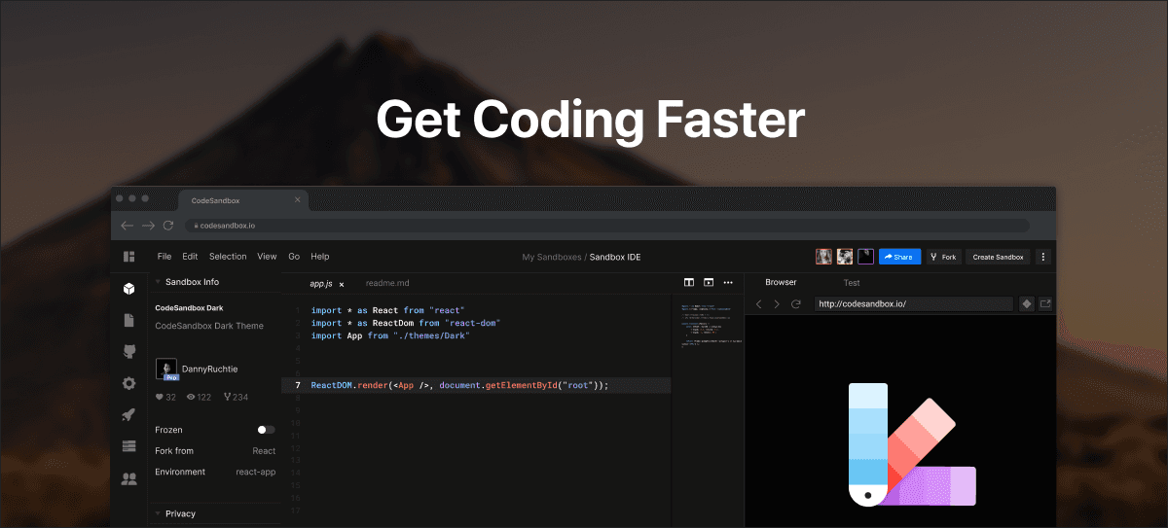The image size is (1168, 528).
Task: Select the Test tab
Action: 852,282
